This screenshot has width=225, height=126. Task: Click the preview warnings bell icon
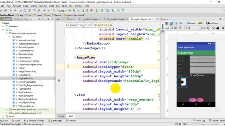pos(223,28)
